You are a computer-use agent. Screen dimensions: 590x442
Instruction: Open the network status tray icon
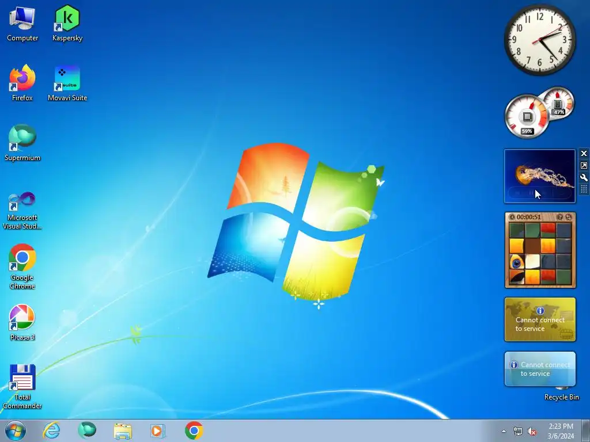point(518,432)
